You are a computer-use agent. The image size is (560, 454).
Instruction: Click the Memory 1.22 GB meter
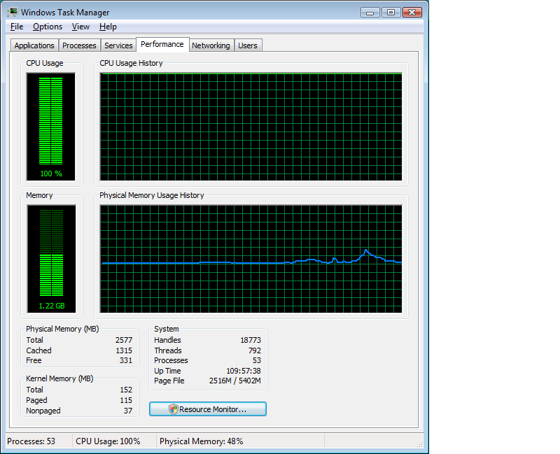tap(51, 259)
